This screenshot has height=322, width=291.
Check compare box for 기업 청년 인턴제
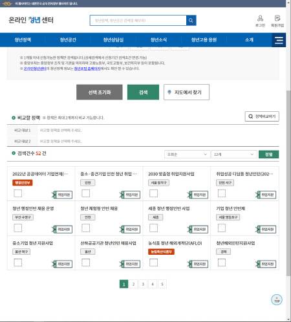pos(222,228)
